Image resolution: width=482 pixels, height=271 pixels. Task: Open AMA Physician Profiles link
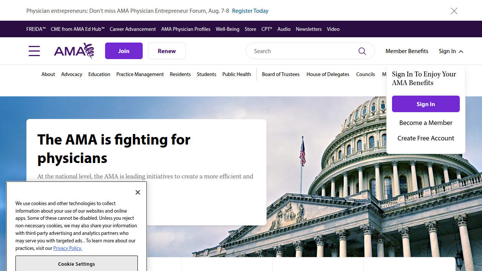[x=186, y=29]
